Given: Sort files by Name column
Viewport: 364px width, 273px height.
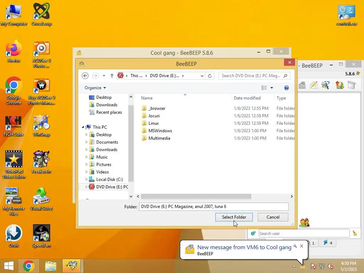Looking at the screenshot, I should pos(147,98).
